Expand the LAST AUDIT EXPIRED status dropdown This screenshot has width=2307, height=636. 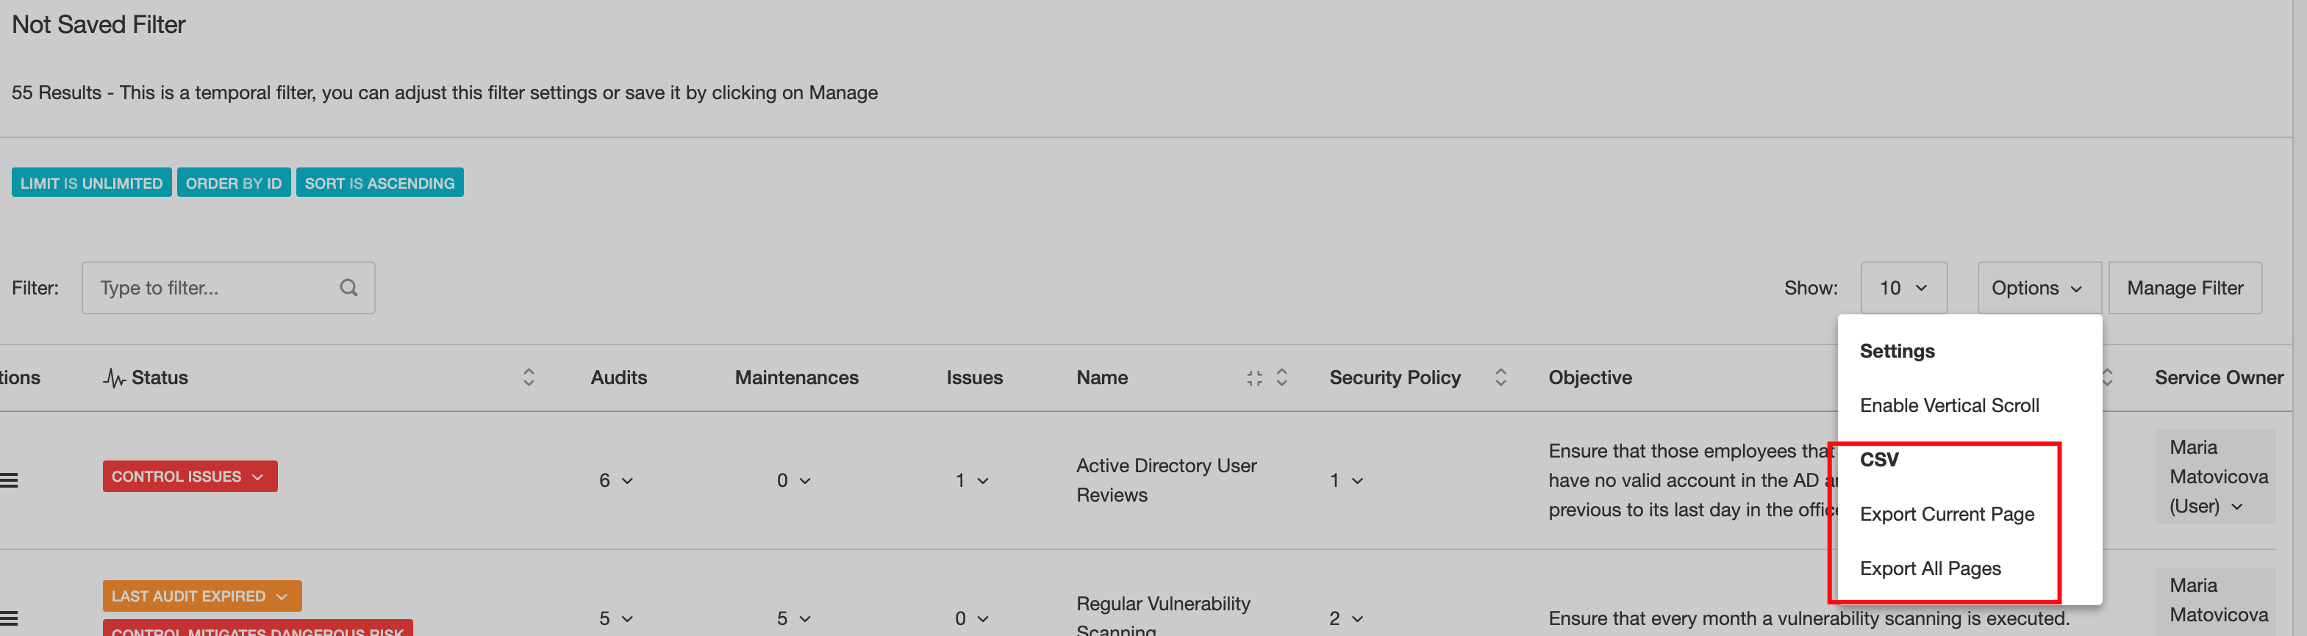click(x=201, y=596)
